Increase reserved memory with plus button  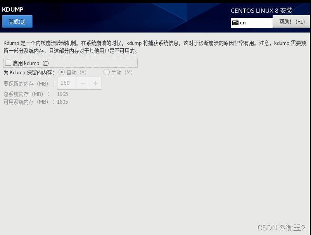tap(95, 83)
